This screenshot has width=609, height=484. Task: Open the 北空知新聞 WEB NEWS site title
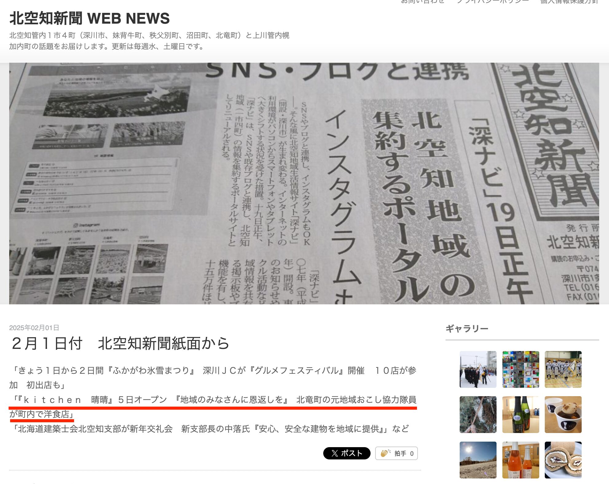(89, 18)
